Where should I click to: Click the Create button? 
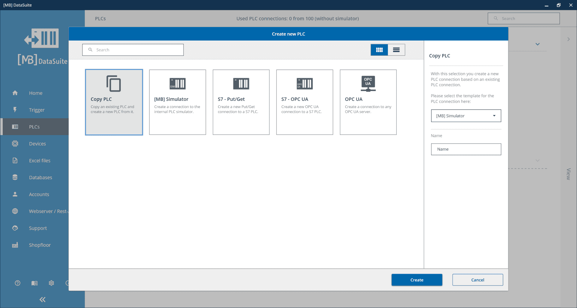[417, 280]
